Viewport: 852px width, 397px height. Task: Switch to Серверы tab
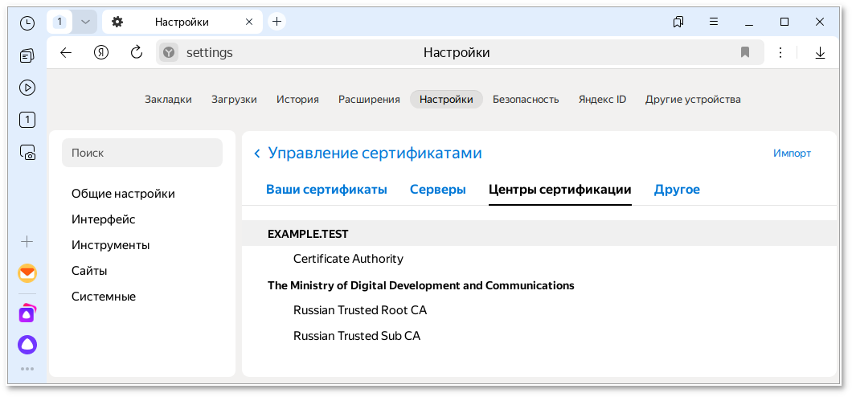[x=437, y=190]
